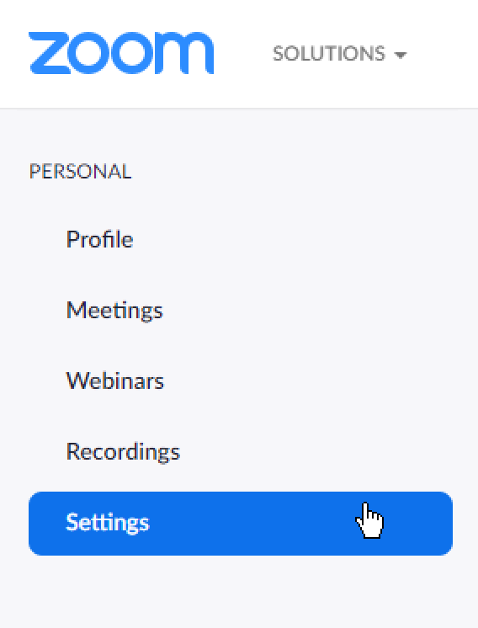Click the SOLUTIONS text in header
This screenshot has height=628, width=478.
pyautogui.click(x=329, y=54)
